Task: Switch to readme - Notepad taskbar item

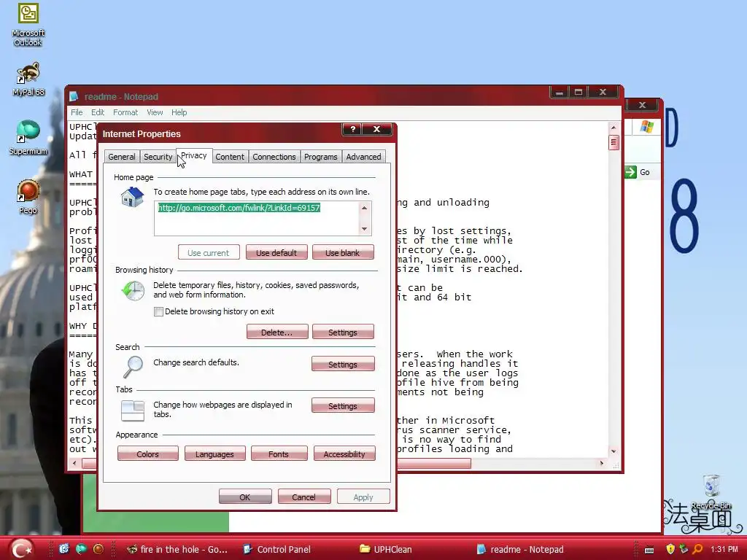Action: click(x=520, y=550)
